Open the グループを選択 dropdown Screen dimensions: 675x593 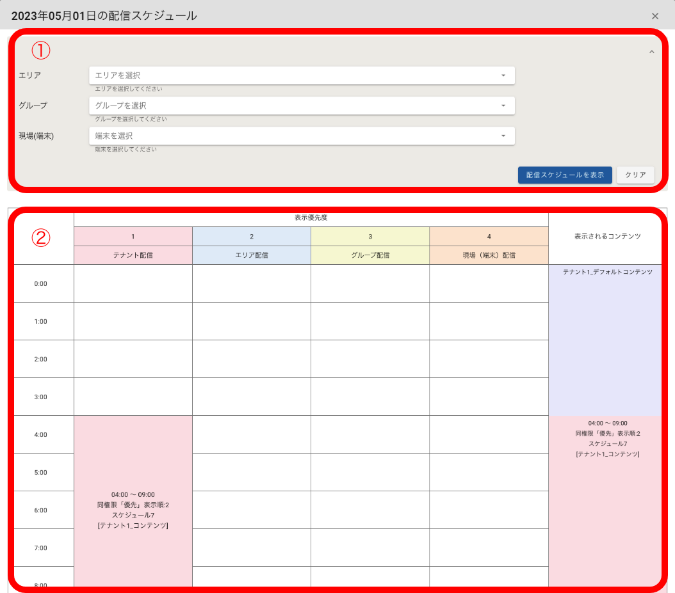coord(301,106)
